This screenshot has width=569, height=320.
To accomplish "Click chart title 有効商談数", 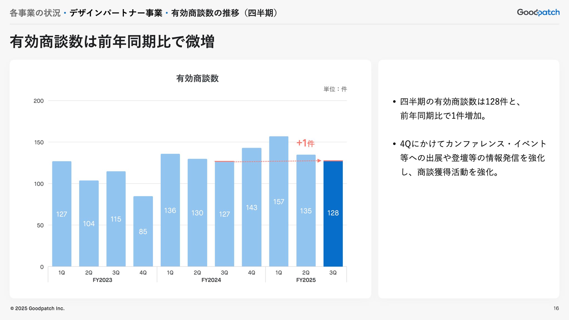I will pyautogui.click(x=197, y=78).
